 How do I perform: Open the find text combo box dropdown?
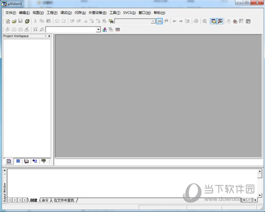(x=153, y=21)
